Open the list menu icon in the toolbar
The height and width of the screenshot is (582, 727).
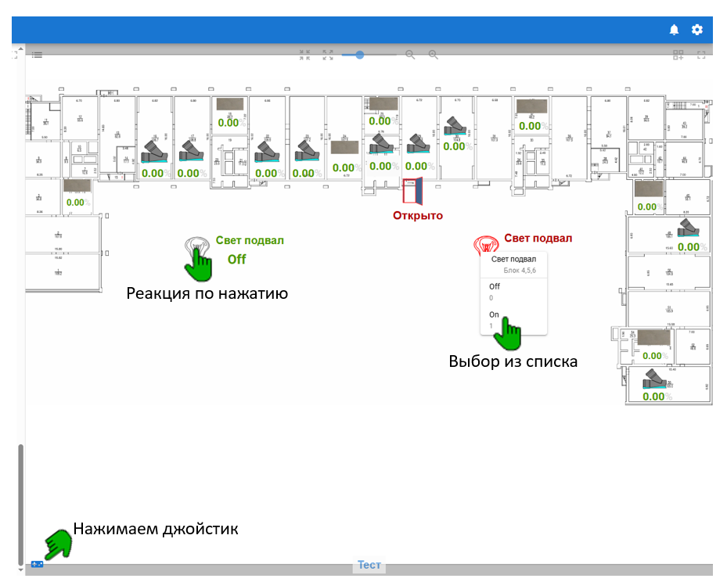pos(37,55)
